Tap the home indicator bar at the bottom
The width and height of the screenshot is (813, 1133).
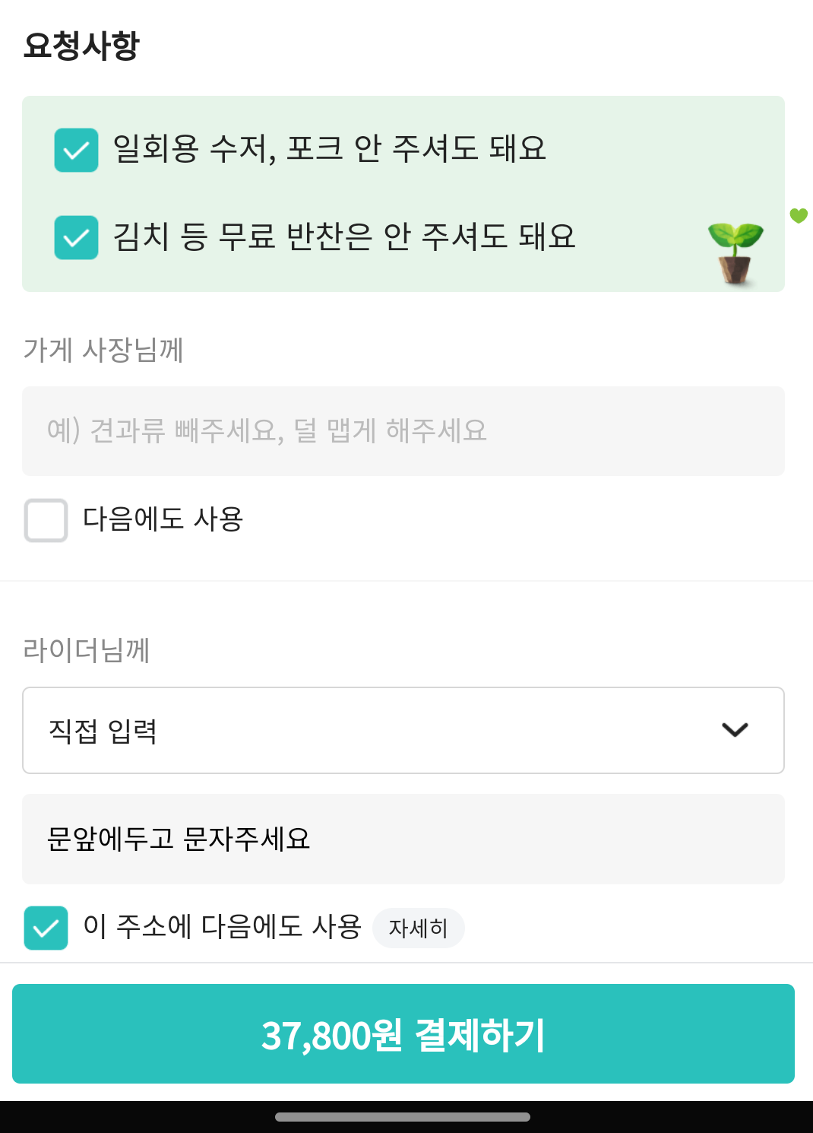point(403,1117)
